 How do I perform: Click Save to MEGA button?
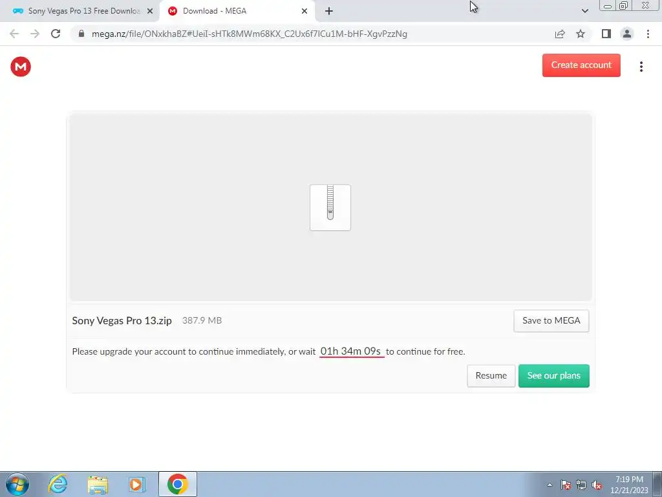point(551,321)
